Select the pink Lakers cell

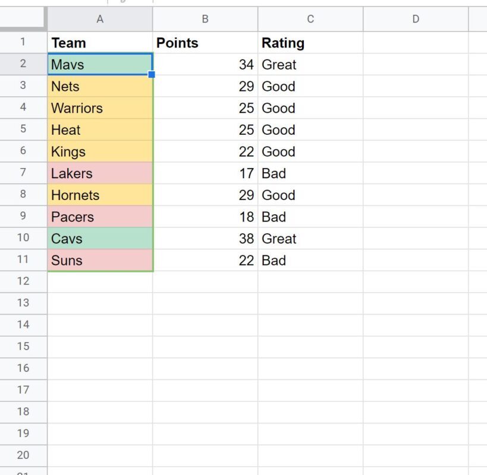pyautogui.click(x=100, y=173)
